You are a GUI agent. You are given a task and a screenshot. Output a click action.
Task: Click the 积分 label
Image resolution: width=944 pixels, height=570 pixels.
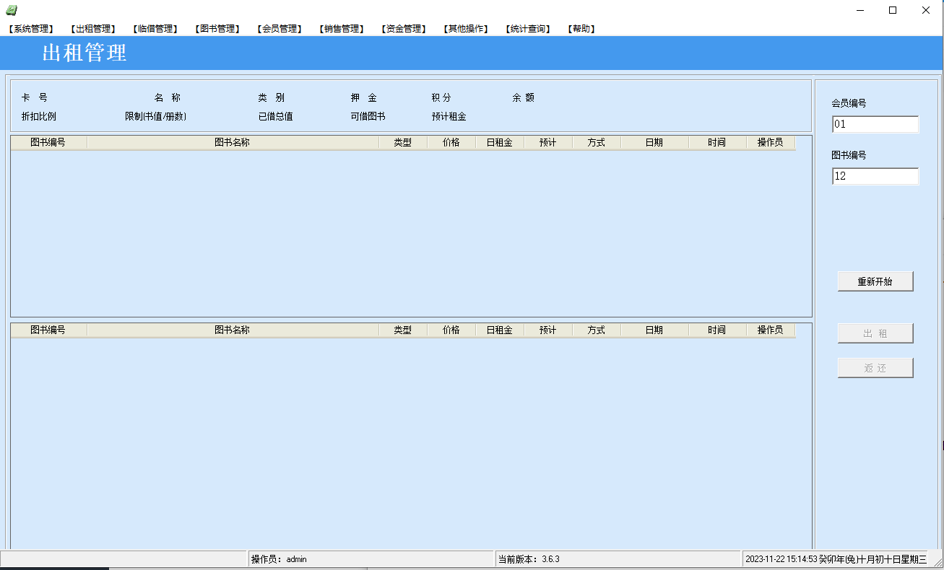tap(441, 98)
